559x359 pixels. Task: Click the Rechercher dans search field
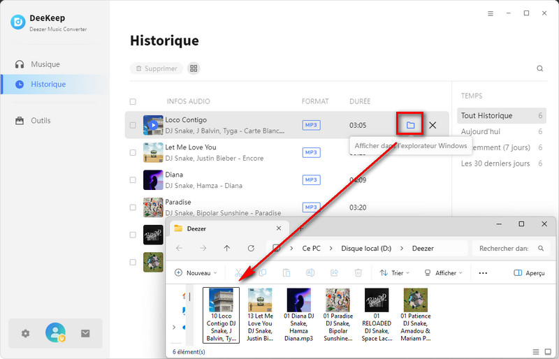coord(511,249)
